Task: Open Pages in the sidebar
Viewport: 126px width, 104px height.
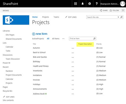Action: point(5,87)
